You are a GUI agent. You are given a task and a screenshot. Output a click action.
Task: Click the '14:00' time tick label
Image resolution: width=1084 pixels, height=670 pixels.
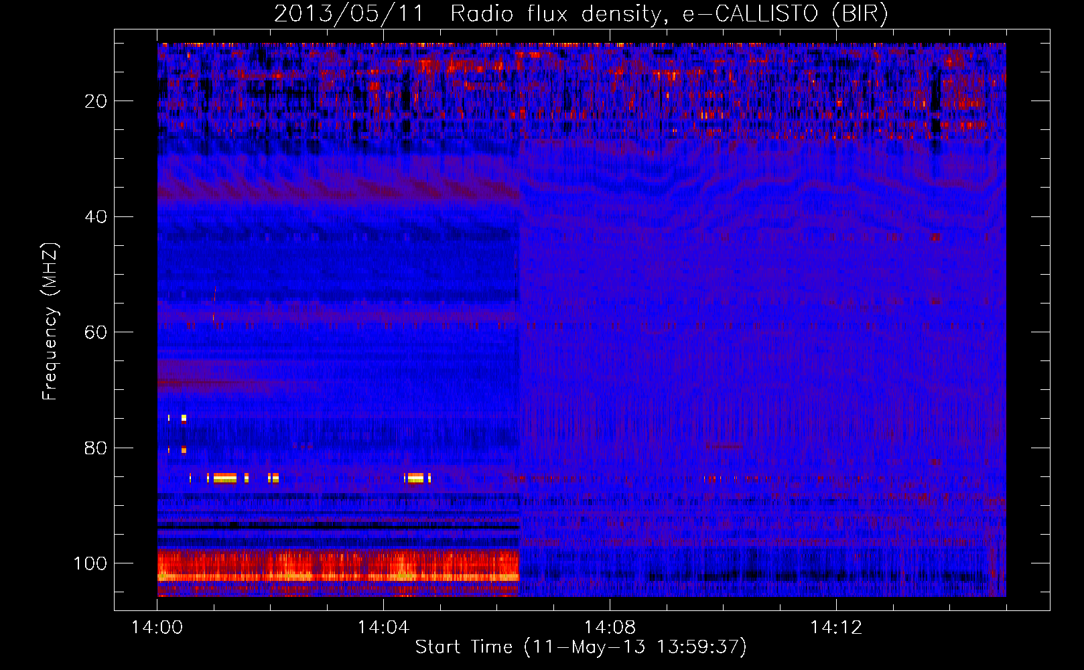(157, 627)
